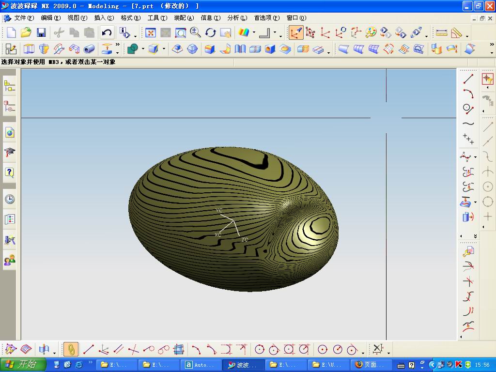Image resolution: width=496 pixels, height=372 pixels.
Task: Switch to 页面 Firefox taskbar window
Action: coord(371,365)
